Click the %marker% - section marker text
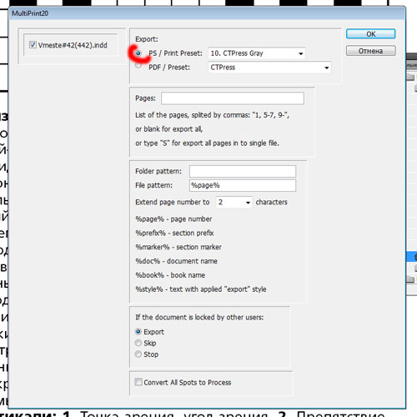Viewport: 417px width, 417px height. click(x=178, y=247)
